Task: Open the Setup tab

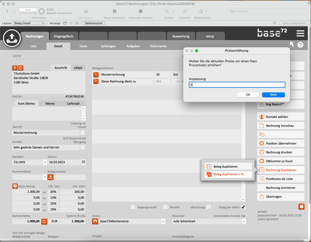Action: click(210, 36)
